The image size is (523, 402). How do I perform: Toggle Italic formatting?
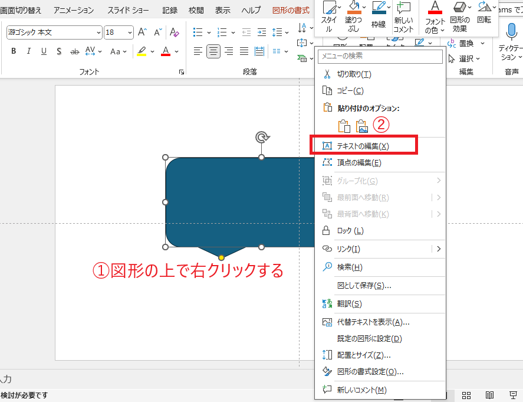[x=29, y=51]
